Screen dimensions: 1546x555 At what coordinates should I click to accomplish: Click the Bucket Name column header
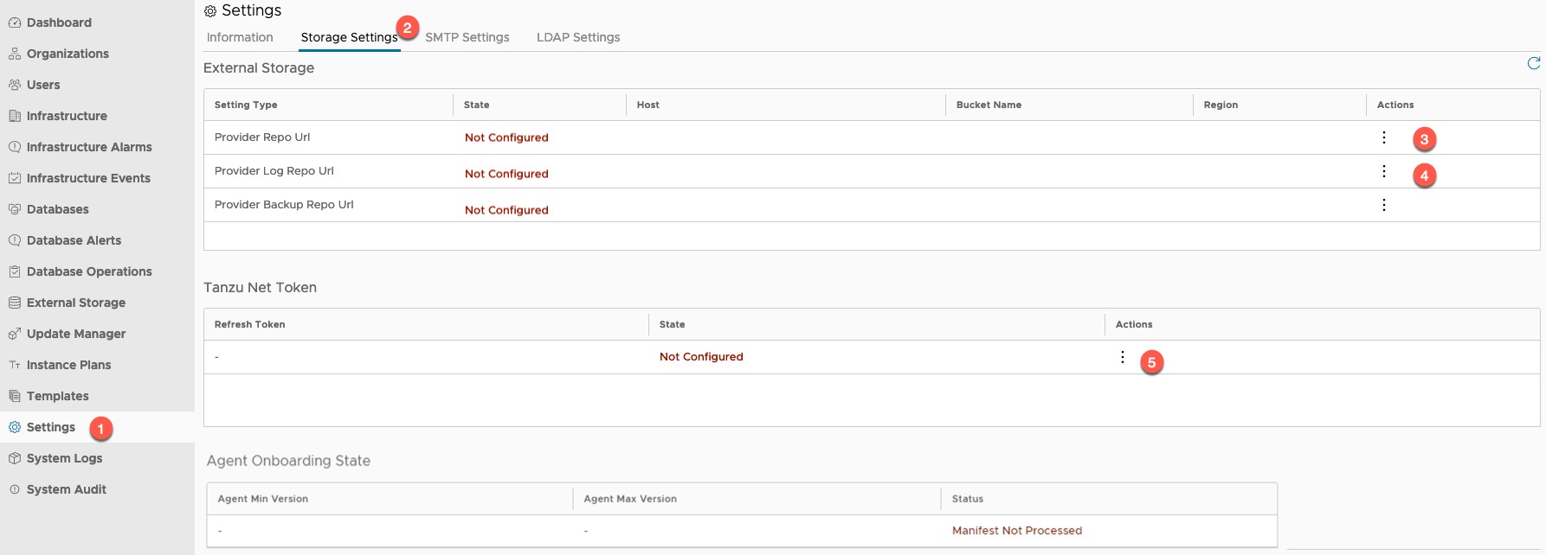click(989, 105)
